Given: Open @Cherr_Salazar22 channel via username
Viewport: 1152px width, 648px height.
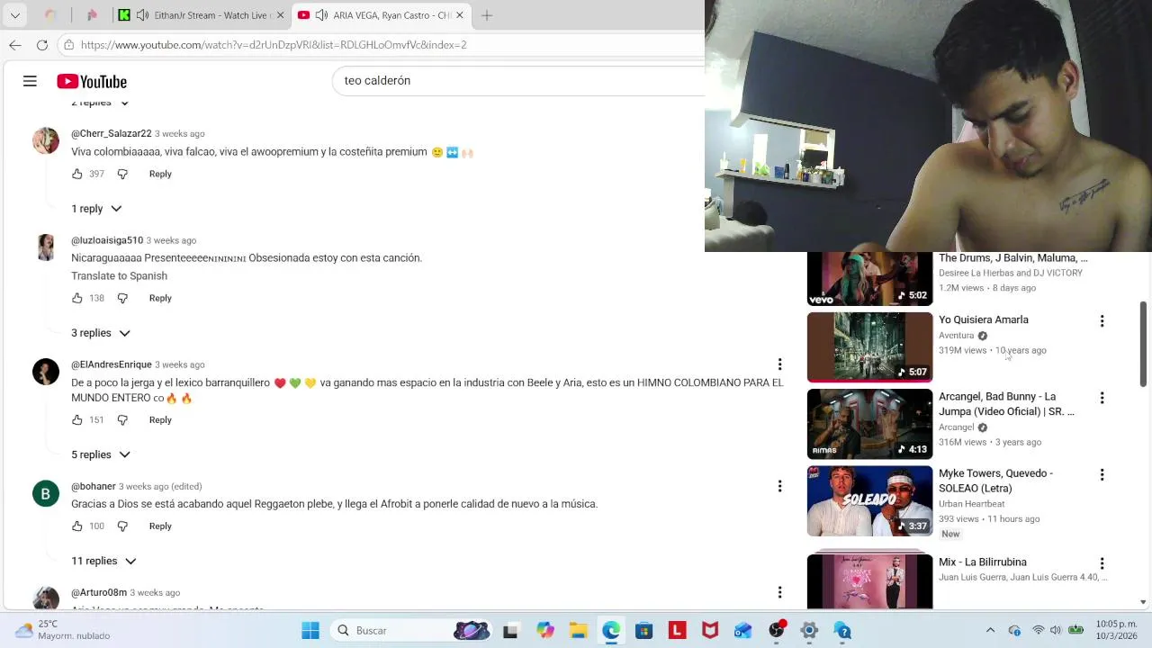Looking at the screenshot, I should click(x=112, y=134).
